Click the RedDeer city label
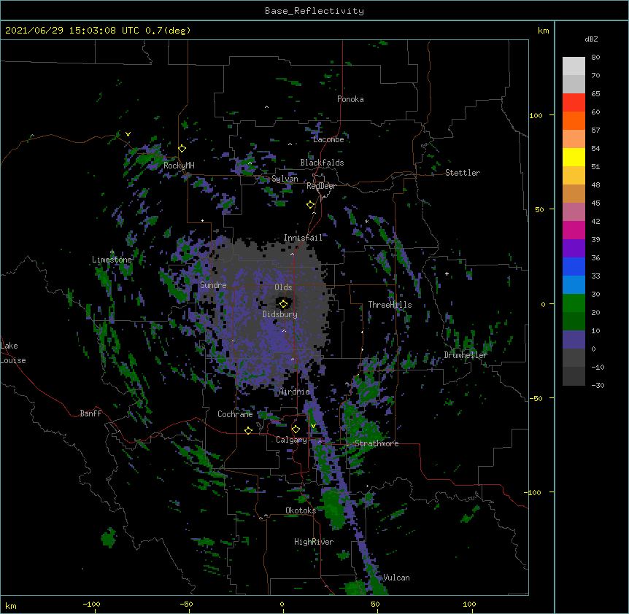The width and height of the screenshot is (629, 614). [321, 186]
